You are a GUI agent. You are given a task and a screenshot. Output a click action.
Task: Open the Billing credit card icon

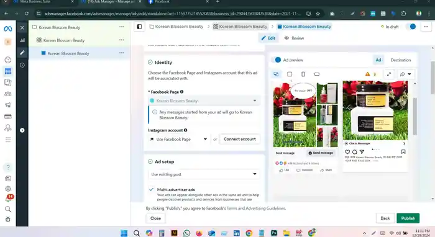(x=7, y=117)
